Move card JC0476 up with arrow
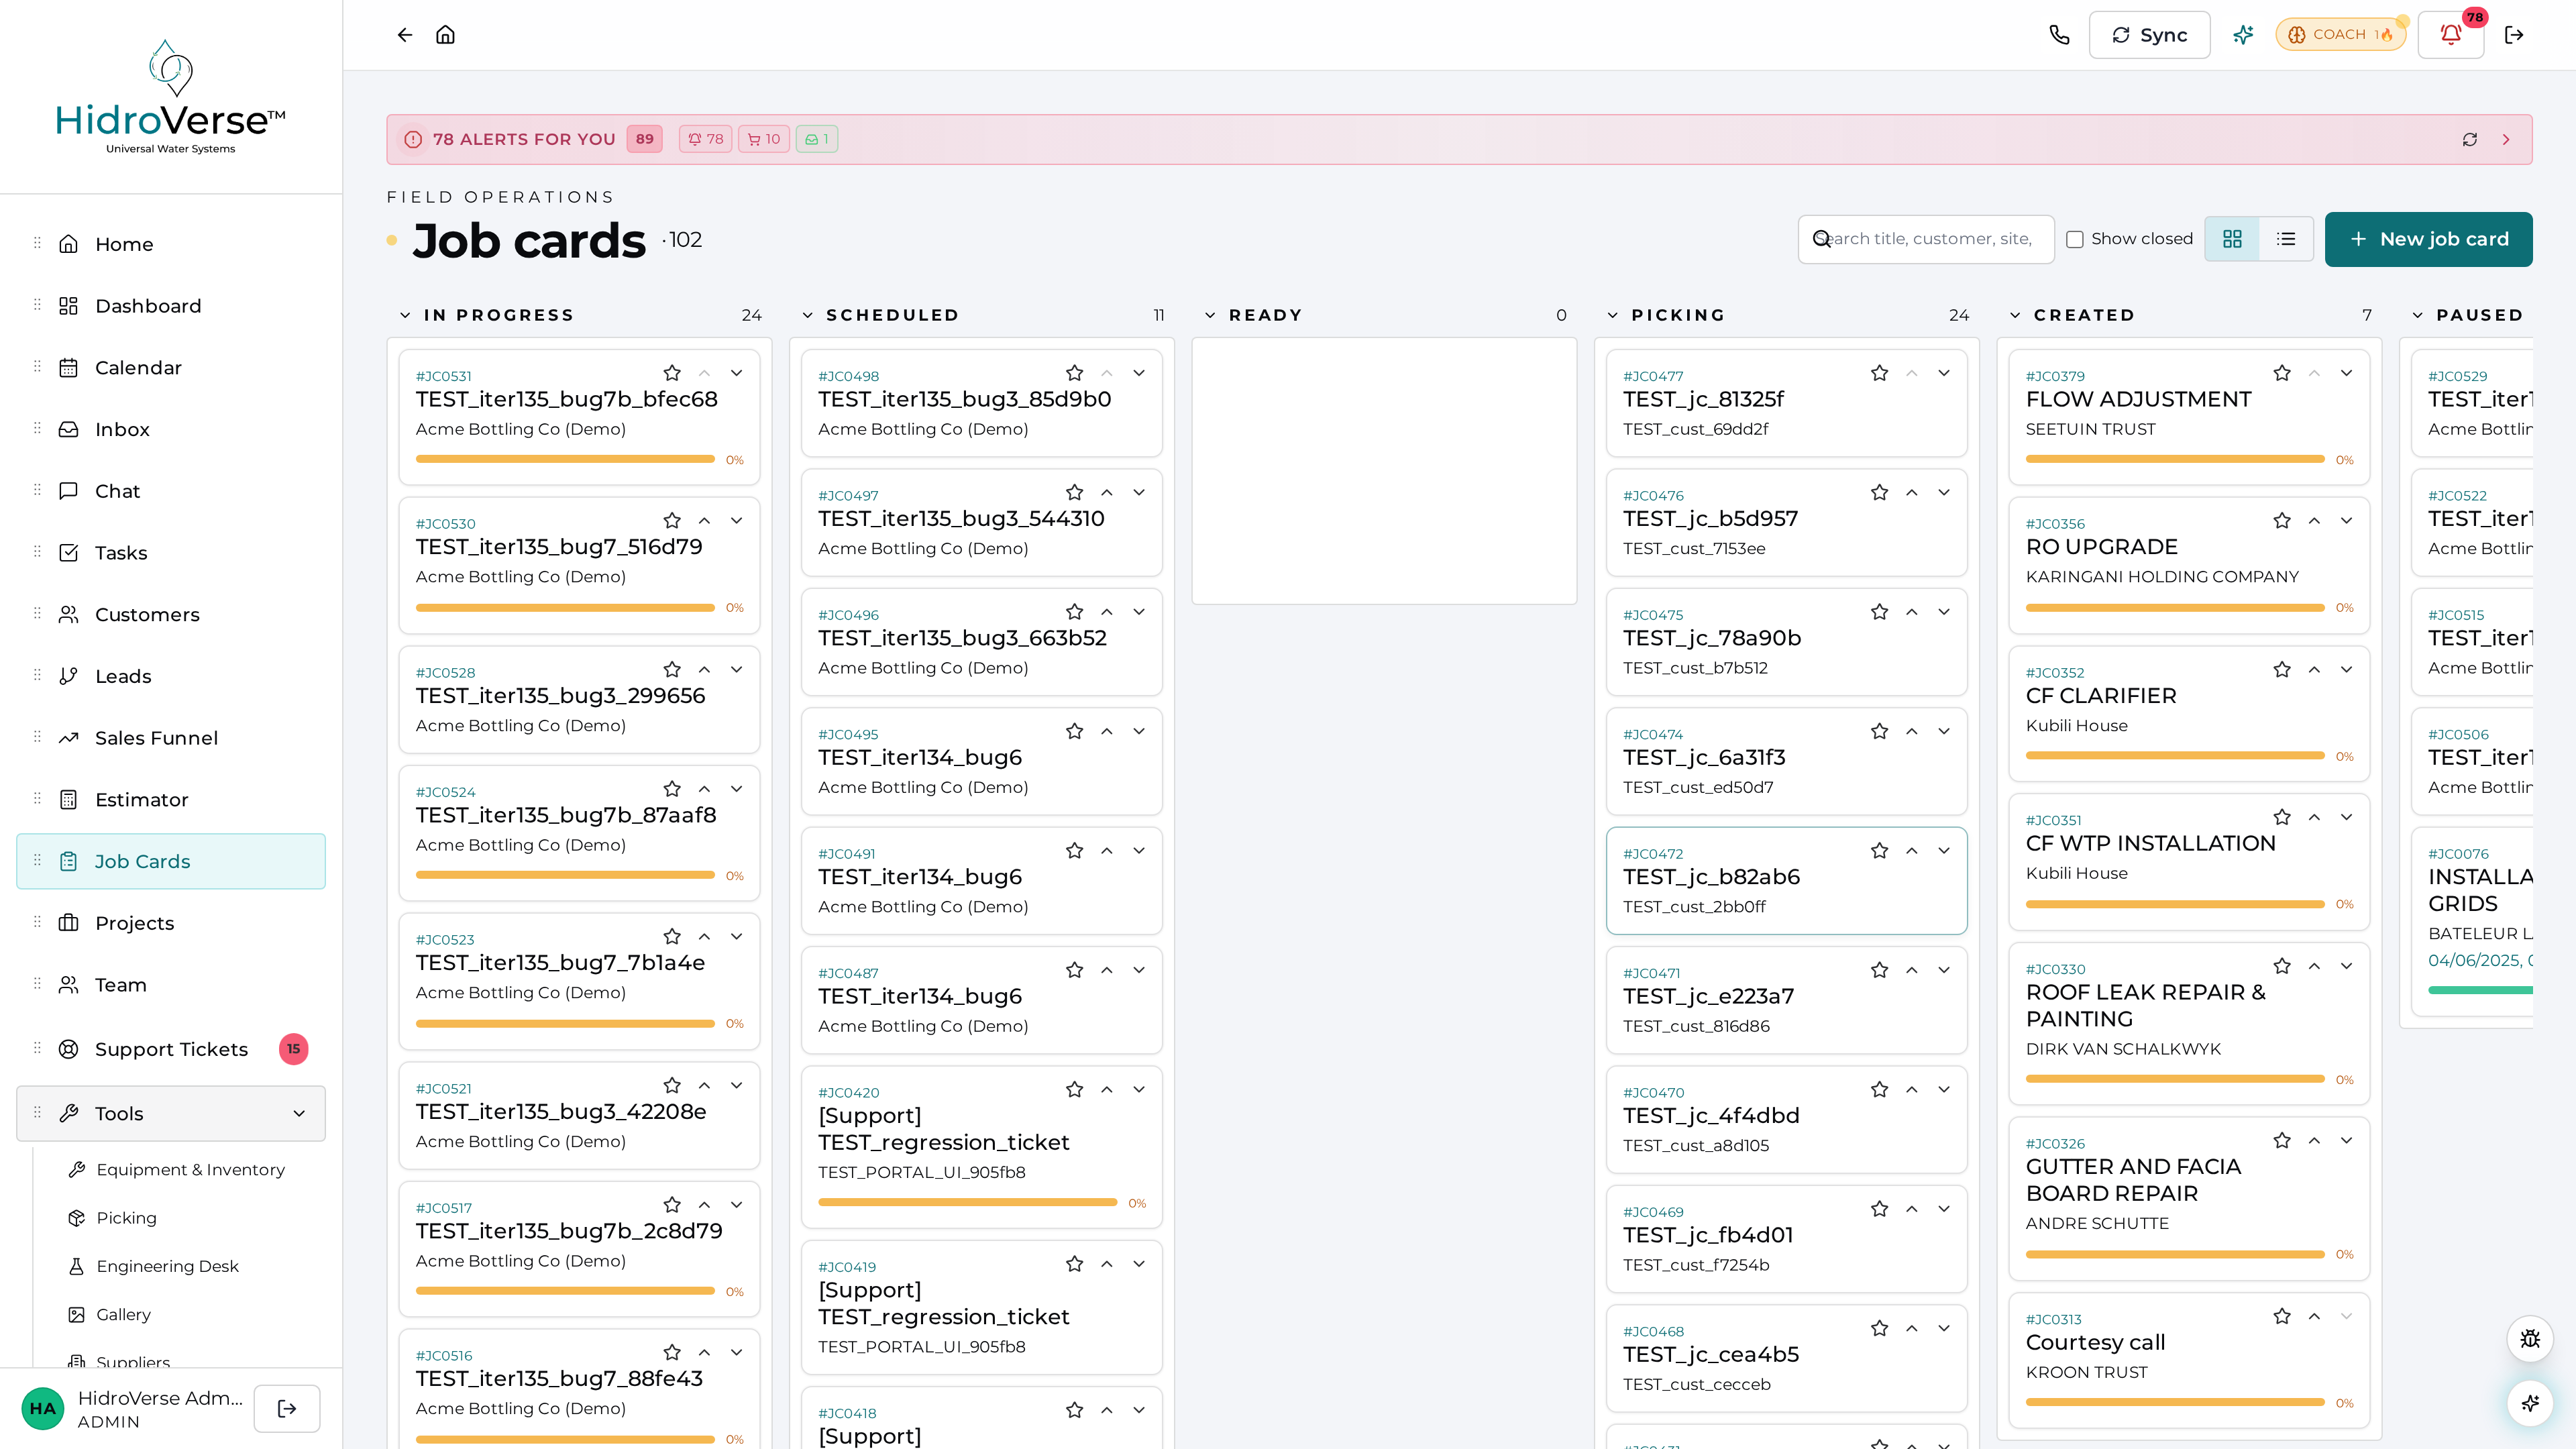The image size is (2576, 1449). coord(1911,492)
